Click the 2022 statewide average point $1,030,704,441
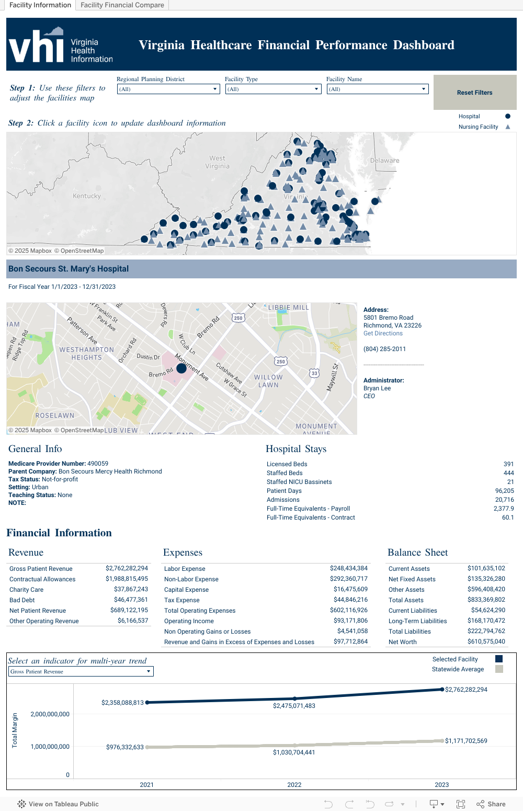This screenshot has width=523, height=811. 294,745
